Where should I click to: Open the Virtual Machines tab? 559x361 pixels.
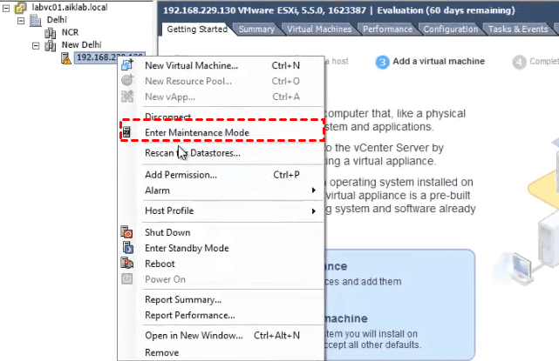(319, 30)
